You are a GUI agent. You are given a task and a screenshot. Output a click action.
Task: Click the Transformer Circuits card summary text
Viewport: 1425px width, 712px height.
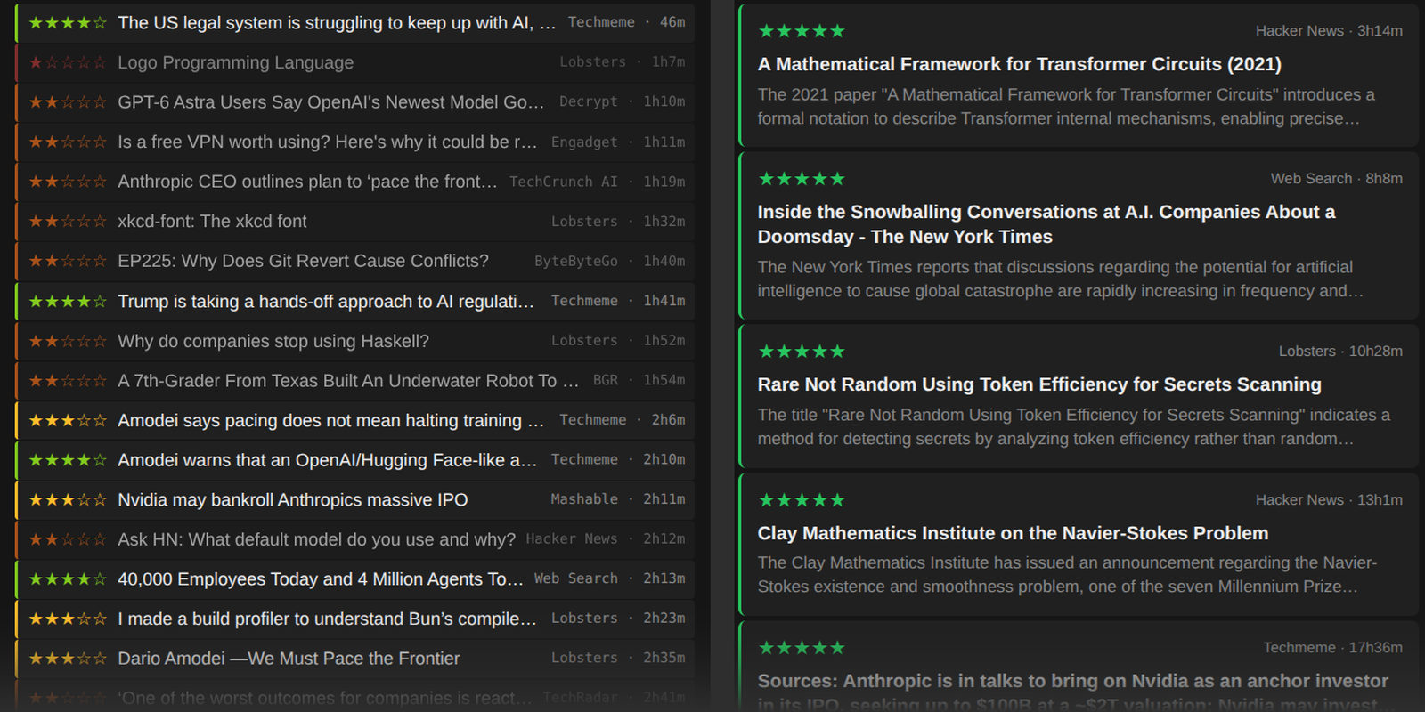pos(1066,107)
